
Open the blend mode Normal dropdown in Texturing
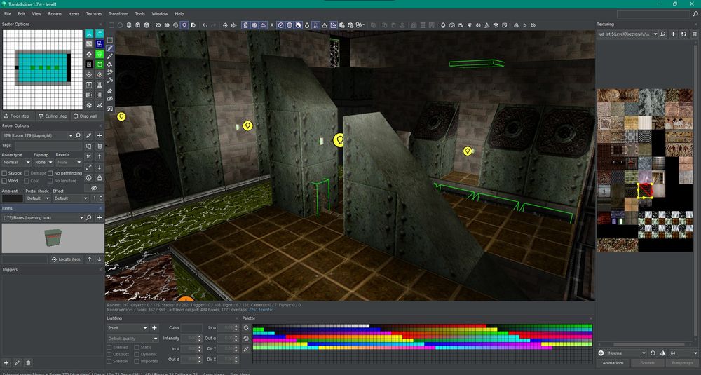pyautogui.click(x=627, y=353)
